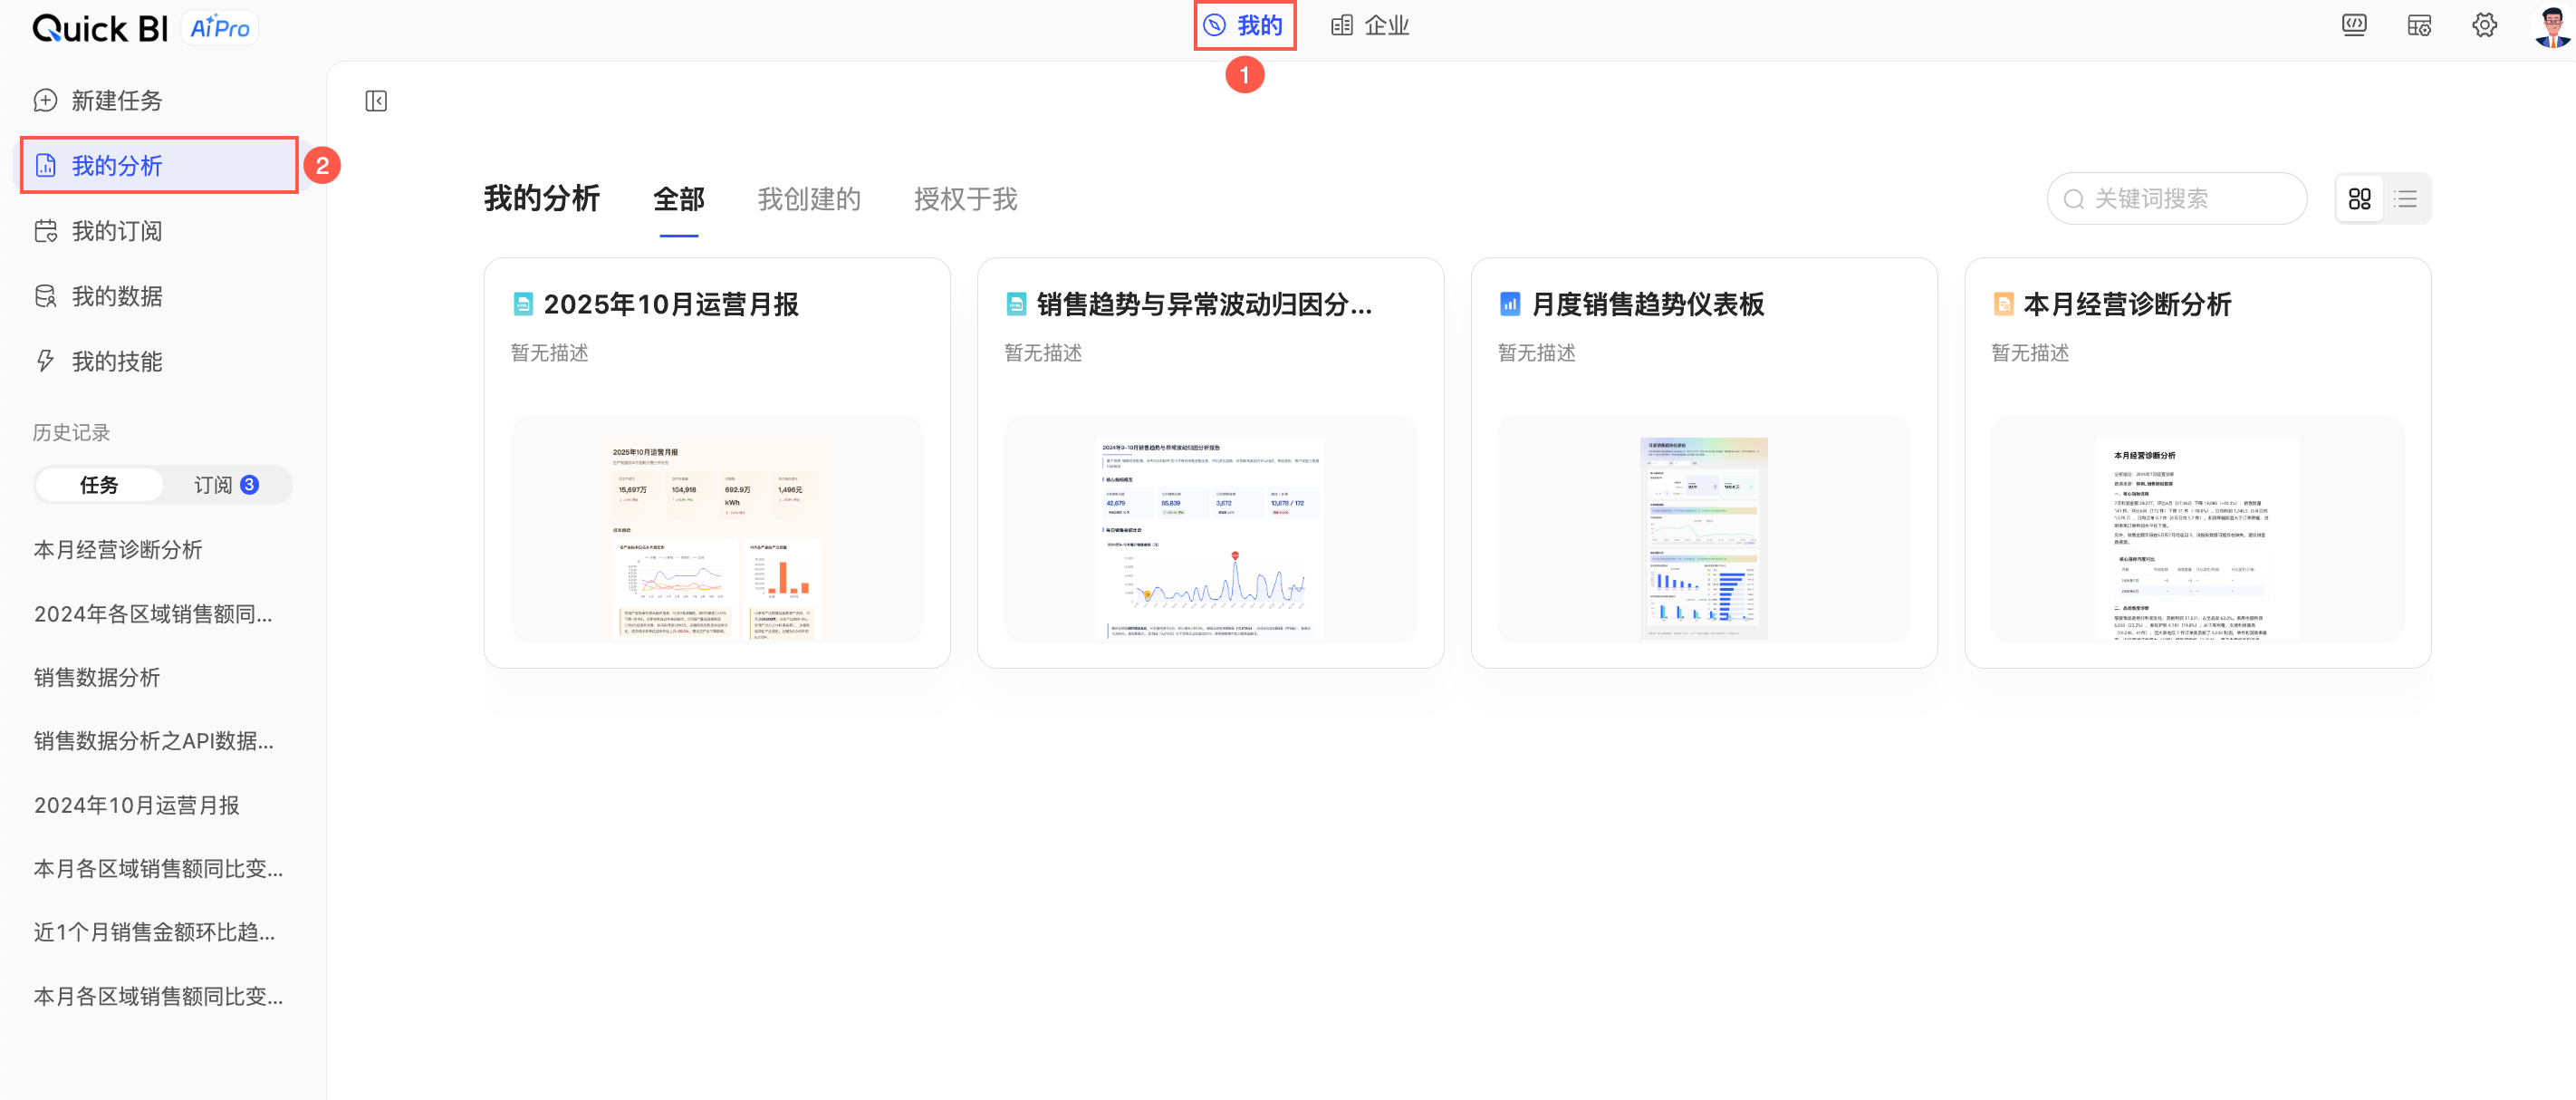Open the user avatar menu
2576x1100 pixels.
pos(2553,26)
